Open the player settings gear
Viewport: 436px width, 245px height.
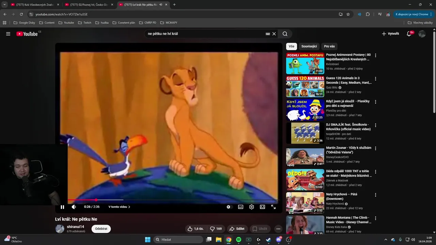tap(252, 207)
